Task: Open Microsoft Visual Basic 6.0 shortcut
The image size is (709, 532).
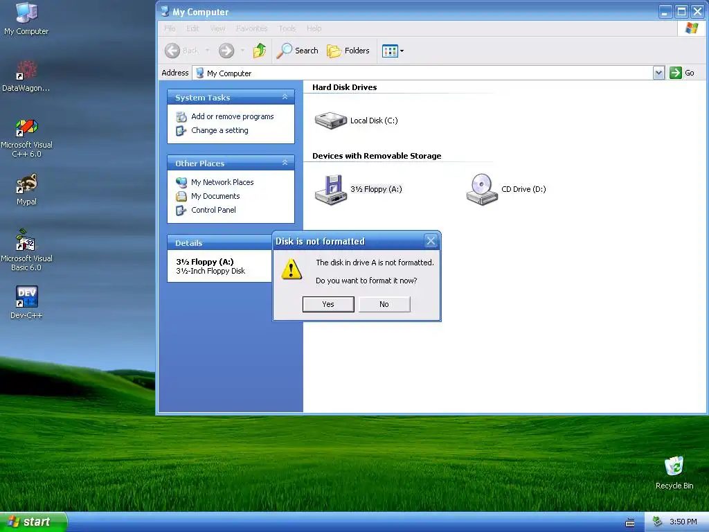Action: (26, 250)
